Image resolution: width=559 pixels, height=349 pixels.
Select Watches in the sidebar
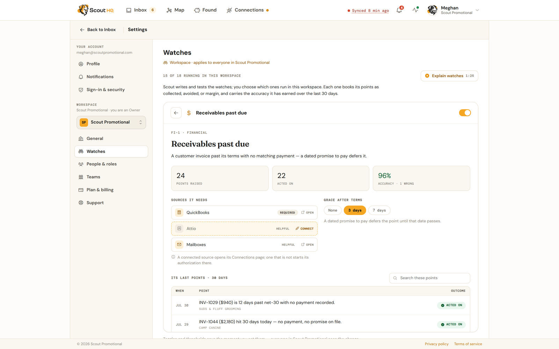click(x=111, y=151)
